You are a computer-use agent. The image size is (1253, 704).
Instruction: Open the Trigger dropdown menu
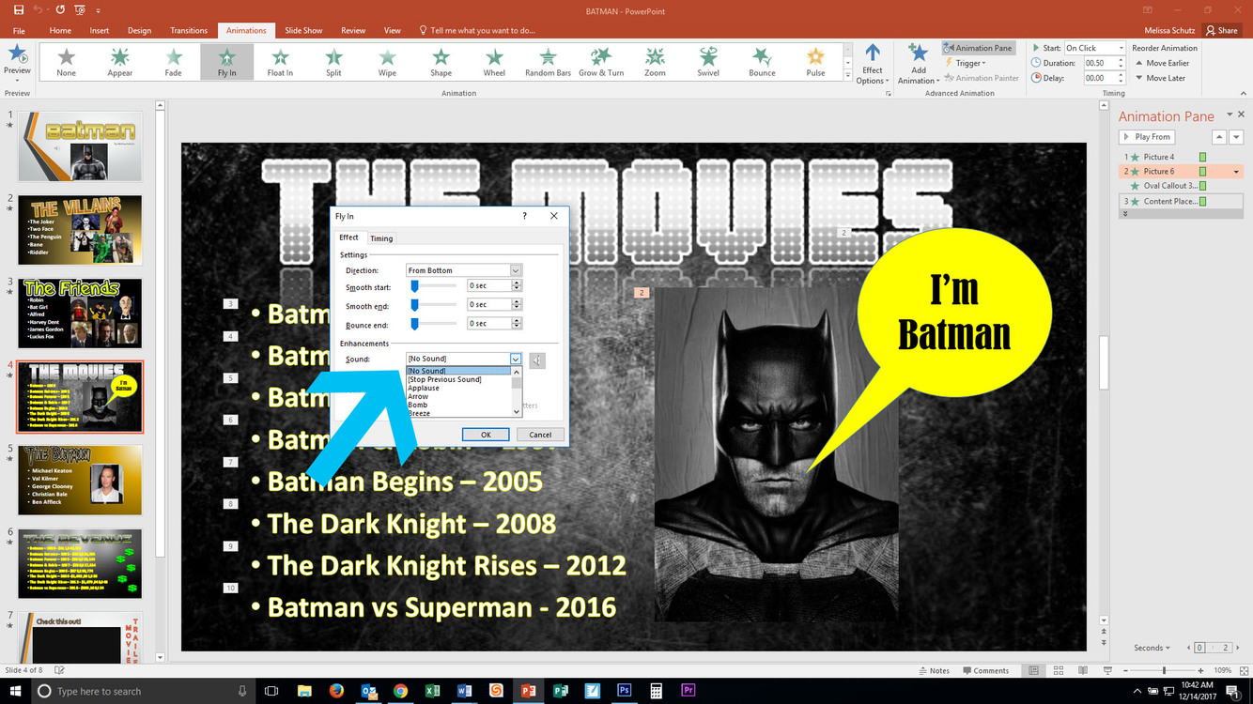965,63
